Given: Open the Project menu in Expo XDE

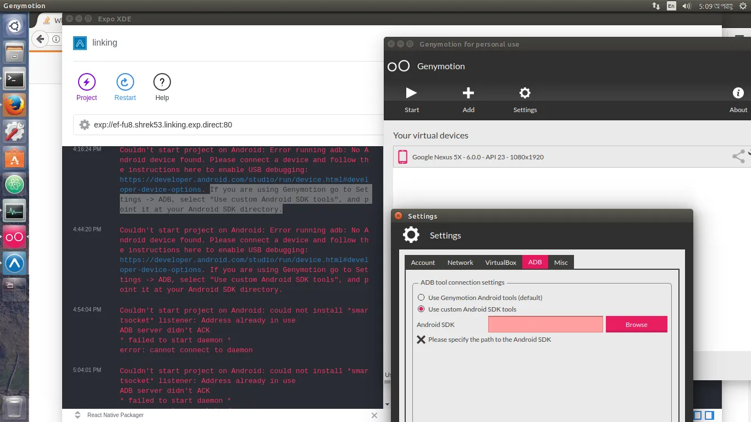Looking at the screenshot, I should point(87,87).
